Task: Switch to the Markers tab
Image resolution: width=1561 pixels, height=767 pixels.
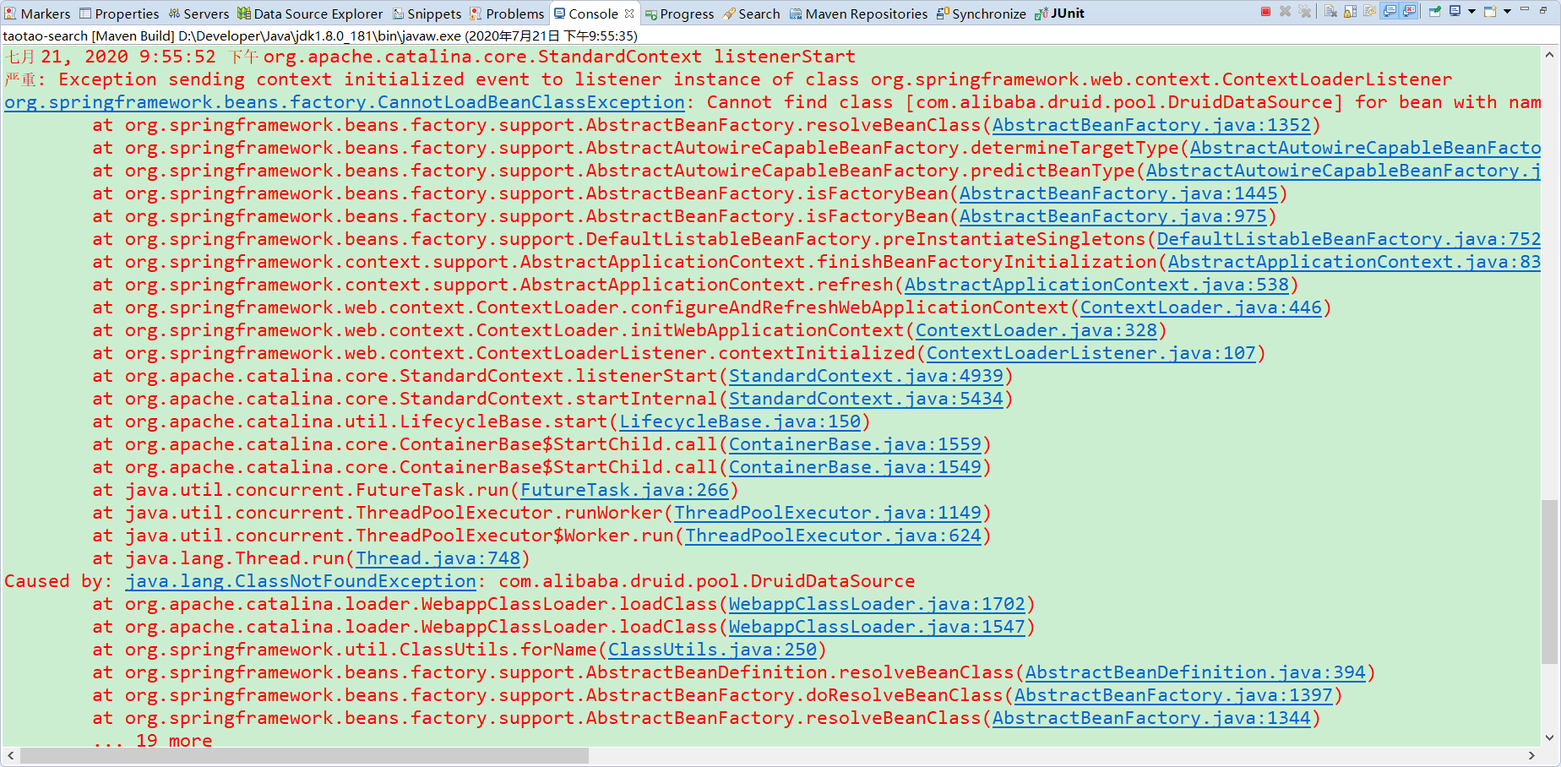Action: [x=37, y=14]
